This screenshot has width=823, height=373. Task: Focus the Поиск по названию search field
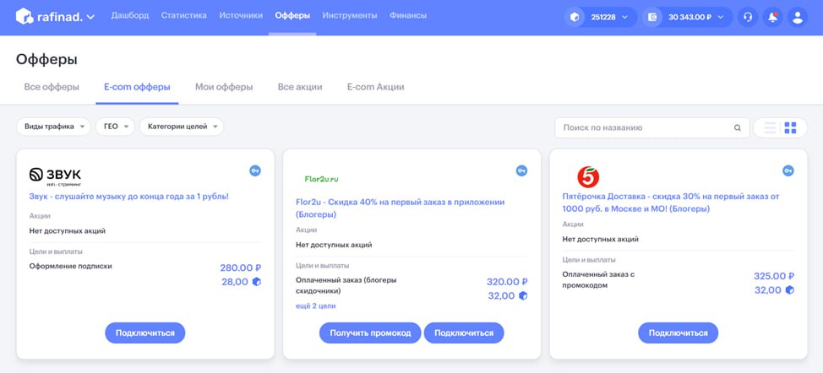(651, 127)
